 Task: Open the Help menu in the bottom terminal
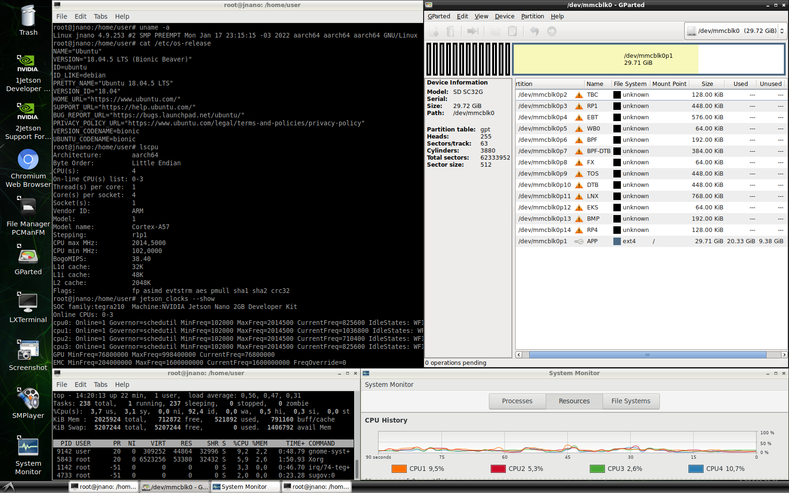pos(122,385)
